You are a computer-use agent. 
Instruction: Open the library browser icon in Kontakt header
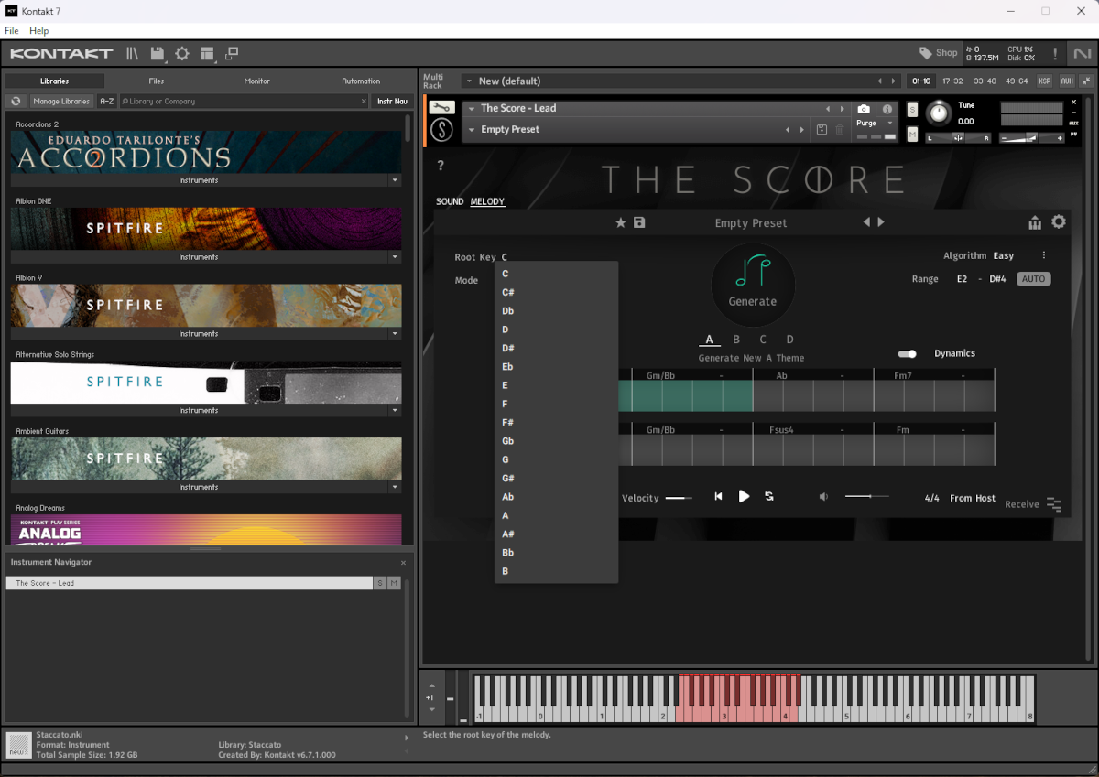tap(133, 53)
